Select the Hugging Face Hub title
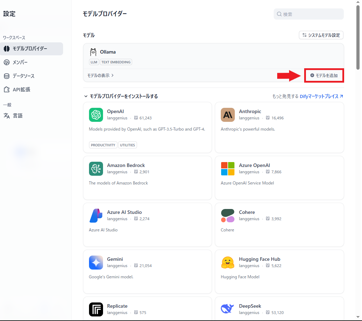The image size is (362, 321). click(x=259, y=259)
